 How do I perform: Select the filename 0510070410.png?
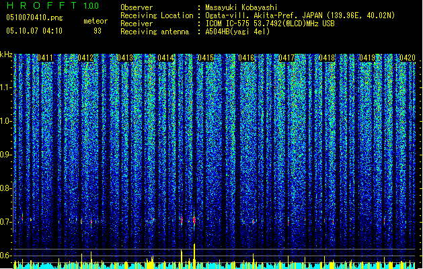[x=34, y=17]
